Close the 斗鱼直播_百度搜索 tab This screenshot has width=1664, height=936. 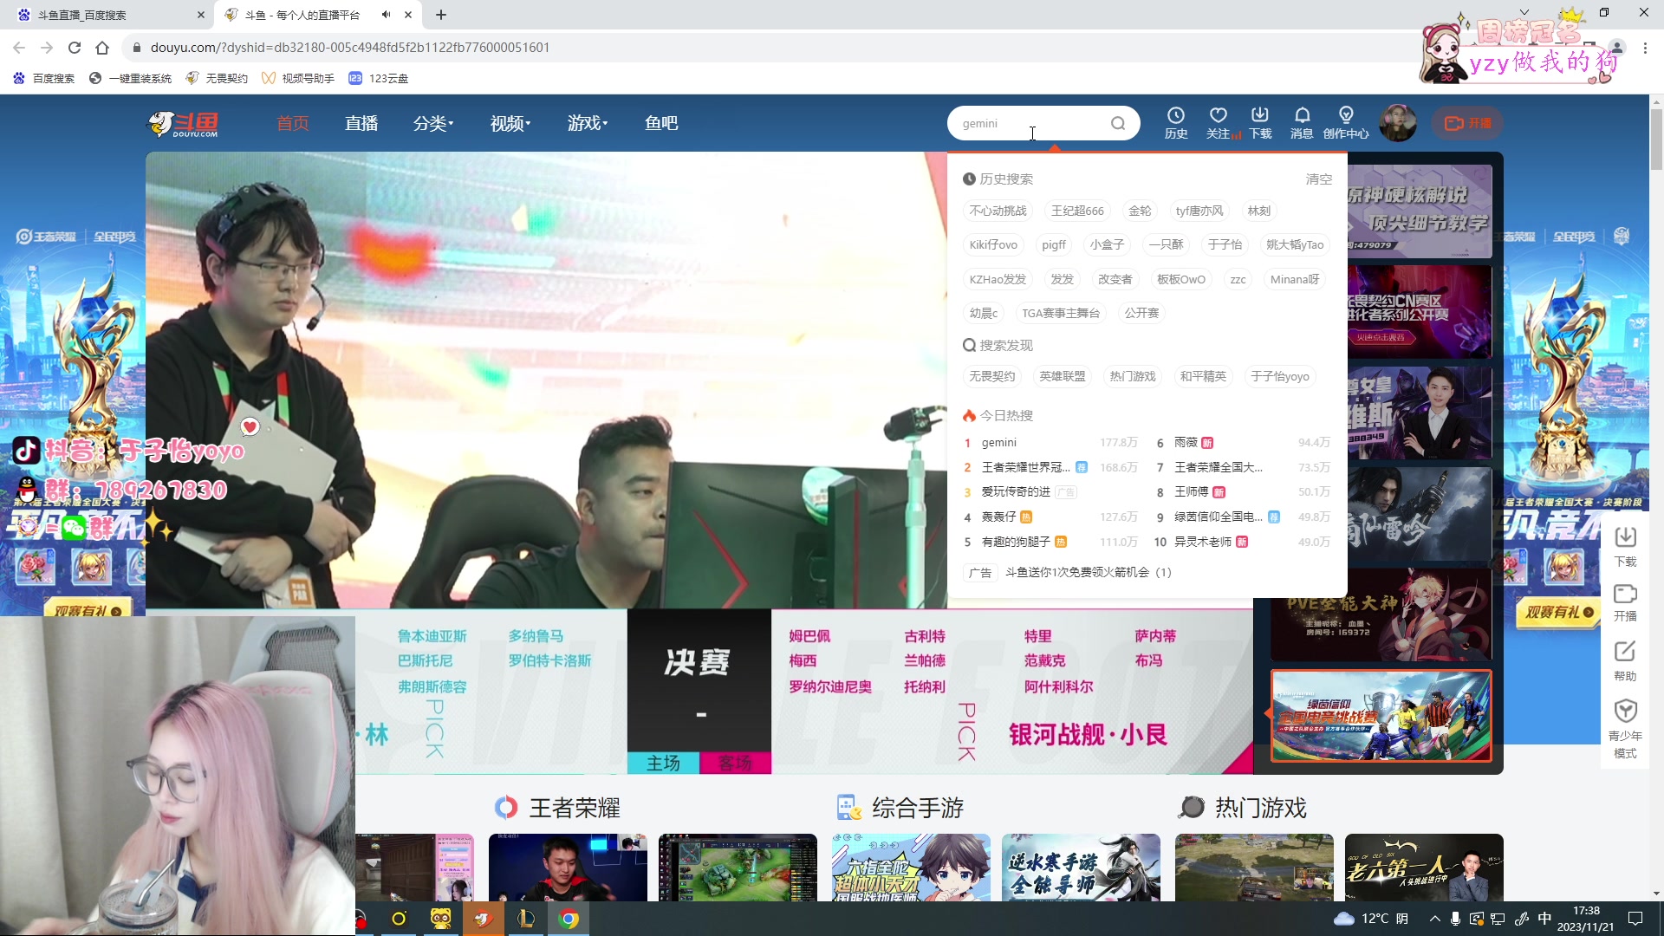click(201, 15)
